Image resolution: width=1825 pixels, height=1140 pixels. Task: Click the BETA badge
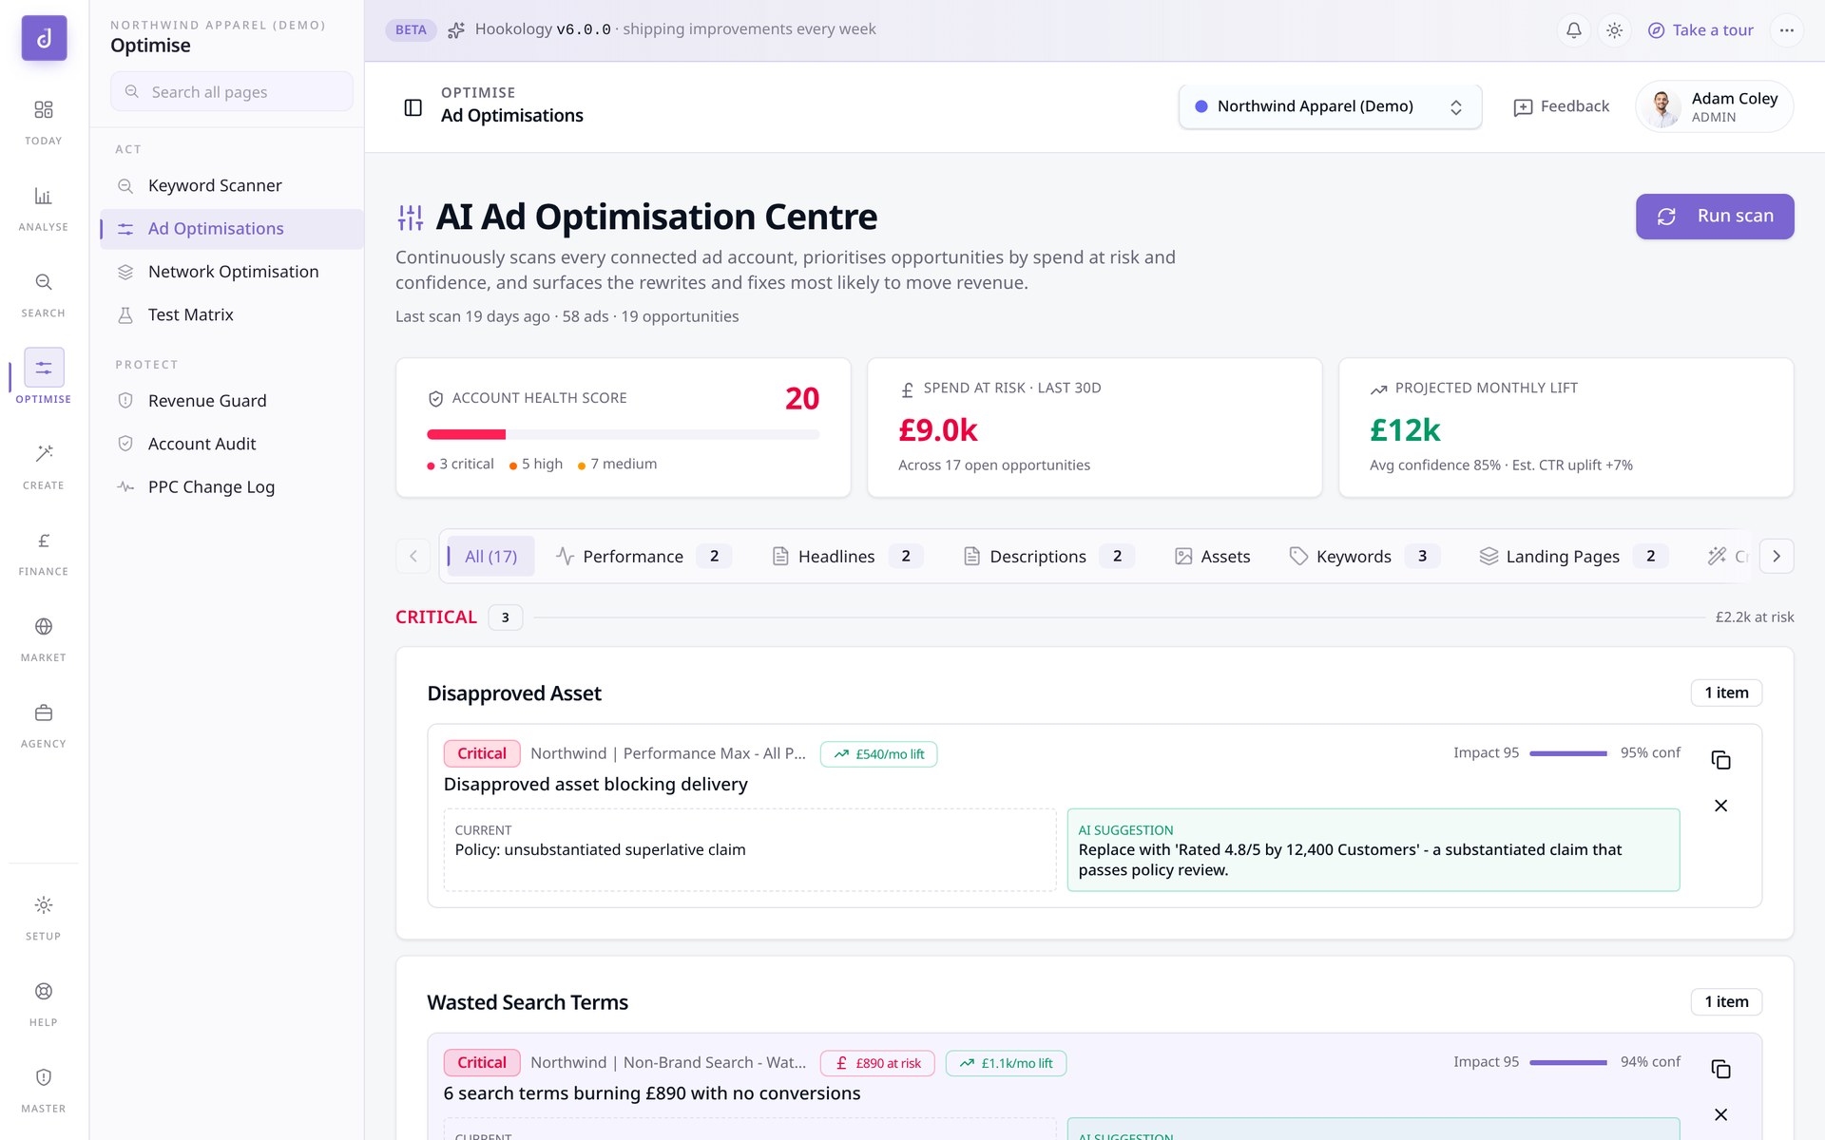[411, 29]
